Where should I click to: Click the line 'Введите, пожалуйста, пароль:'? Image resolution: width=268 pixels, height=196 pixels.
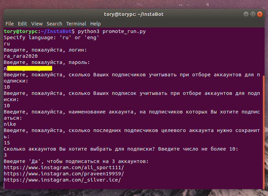[x=47, y=62]
